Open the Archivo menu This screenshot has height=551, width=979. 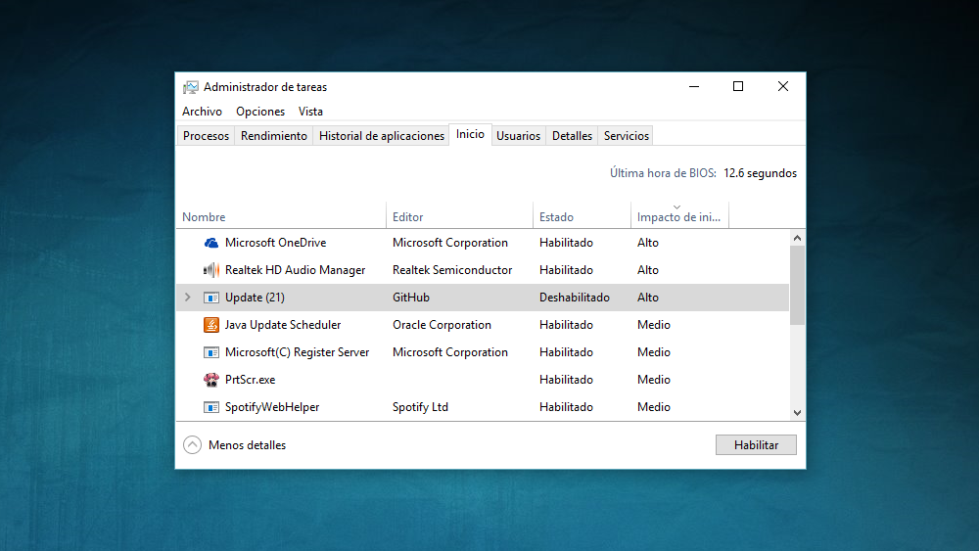tap(202, 112)
